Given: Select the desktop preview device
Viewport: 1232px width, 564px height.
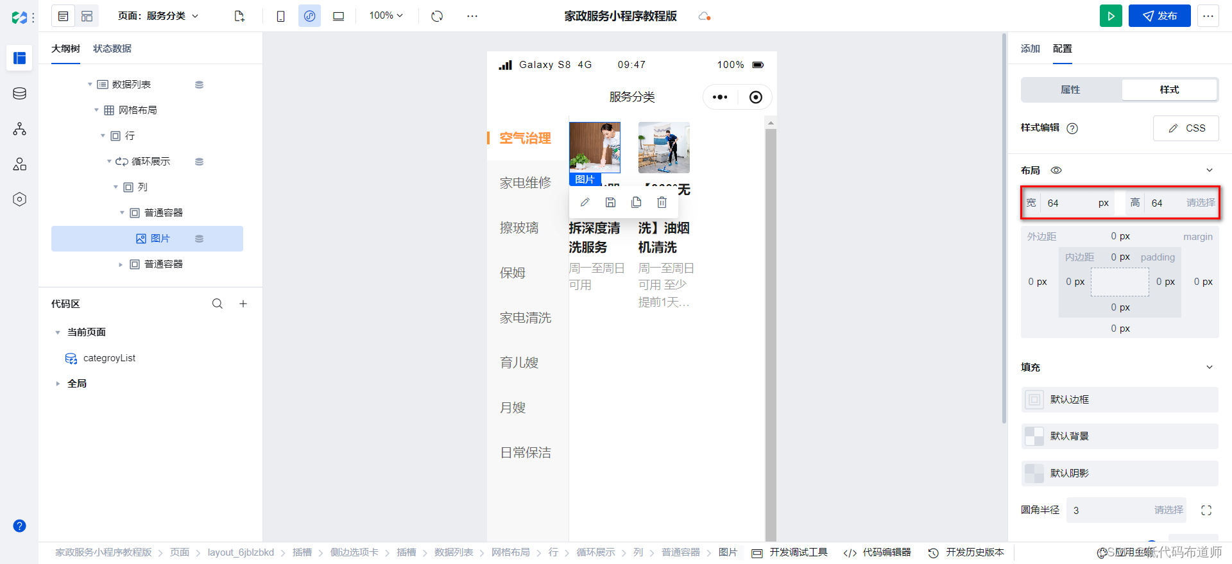Looking at the screenshot, I should (x=338, y=16).
